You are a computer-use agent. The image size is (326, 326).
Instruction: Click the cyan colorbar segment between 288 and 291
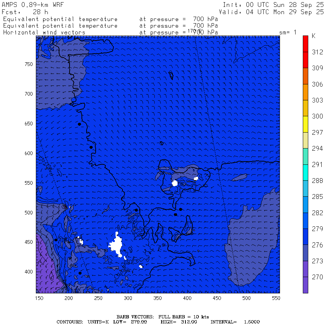tap(305, 172)
